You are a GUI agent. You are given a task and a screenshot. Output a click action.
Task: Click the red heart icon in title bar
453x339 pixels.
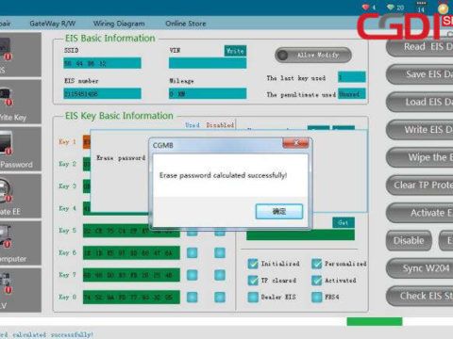coord(365,7)
